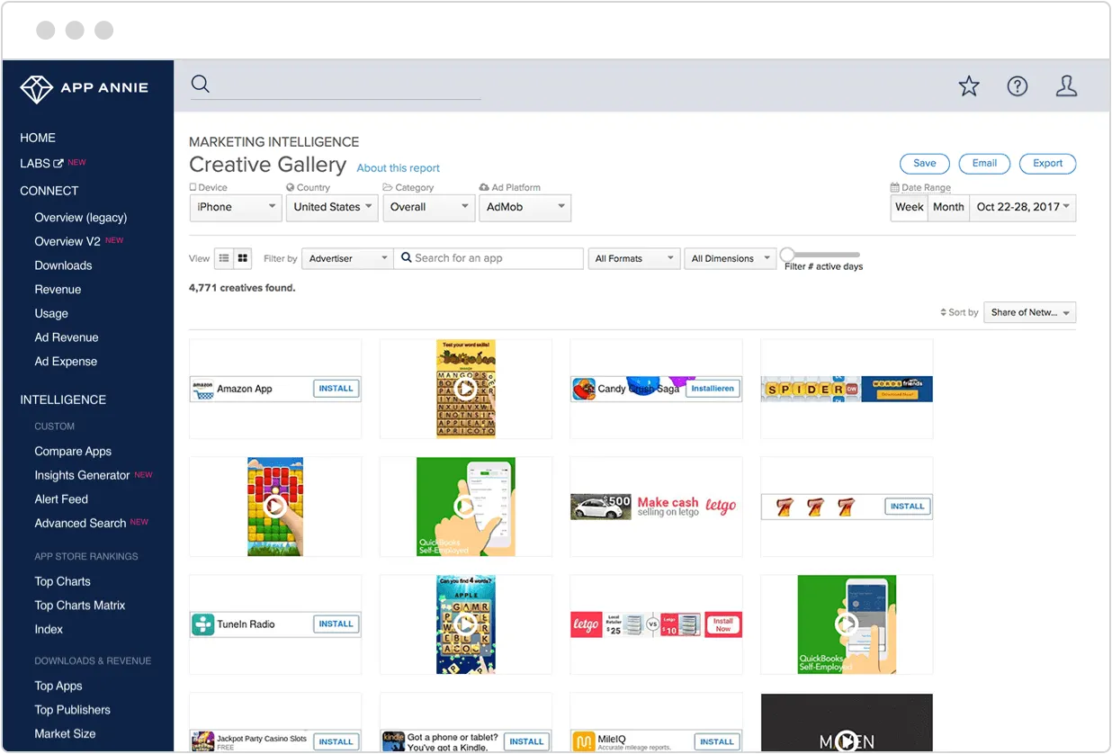The image size is (1112, 754).
Task: Open Downloads in sidebar
Action: click(63, 265)
